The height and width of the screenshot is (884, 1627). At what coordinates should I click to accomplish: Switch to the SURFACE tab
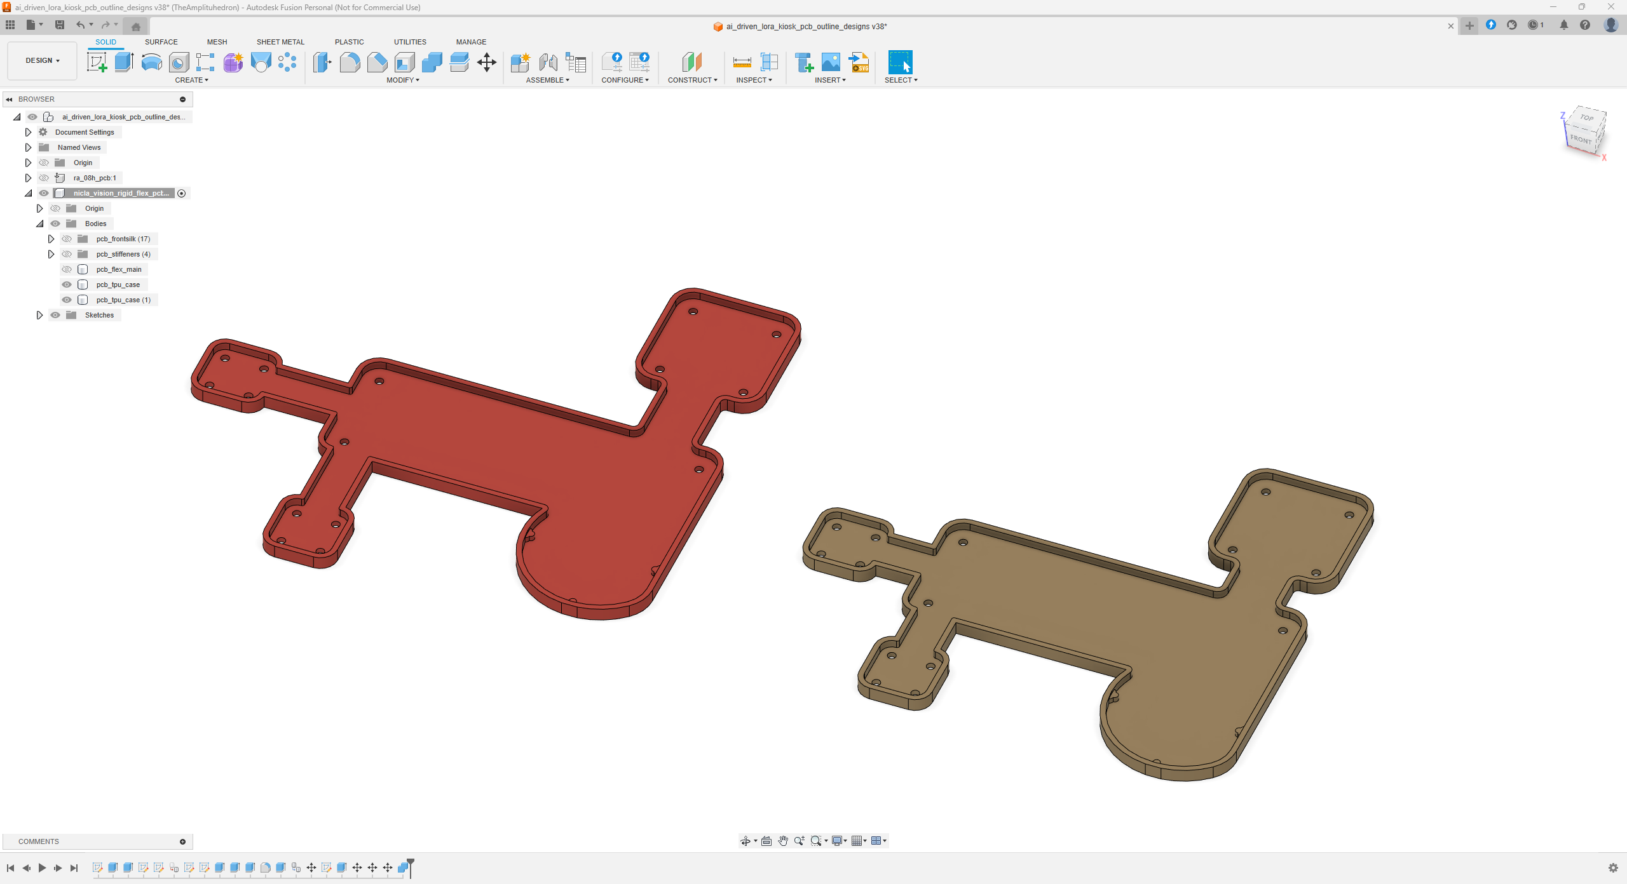(x=161, y=42)
